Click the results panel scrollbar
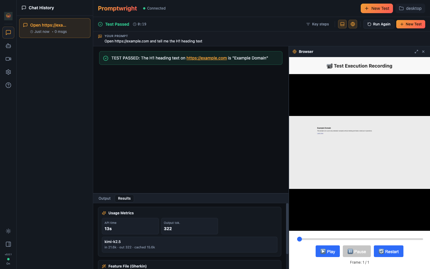This screenshot has height=269, width=430. [287, 229]
